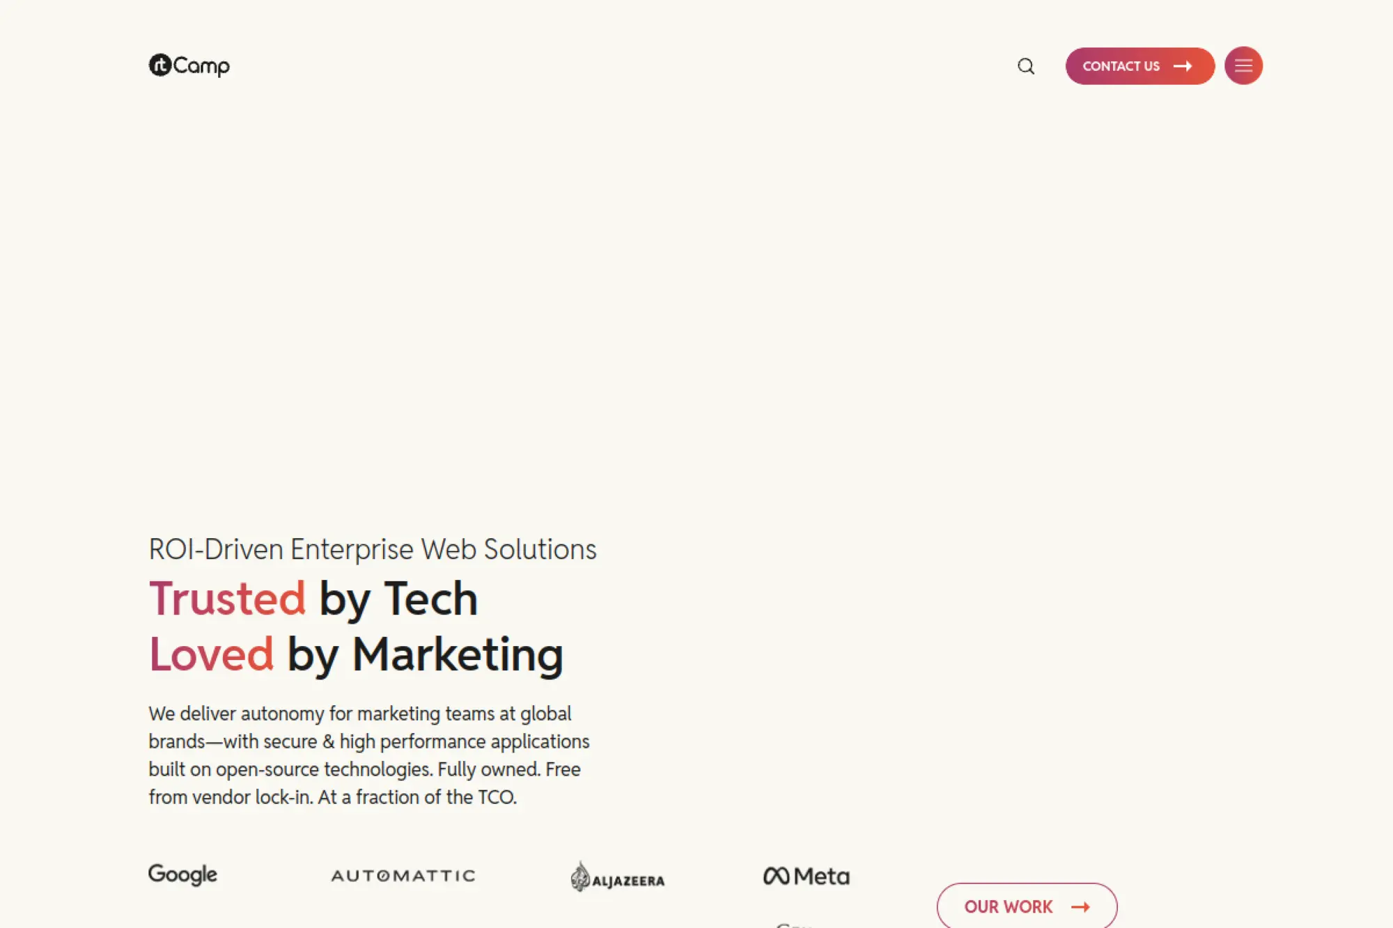This screenshot has height=928, width=1393.
Task: Click the Meta wordmark text
Action: [x=822, y=876]
